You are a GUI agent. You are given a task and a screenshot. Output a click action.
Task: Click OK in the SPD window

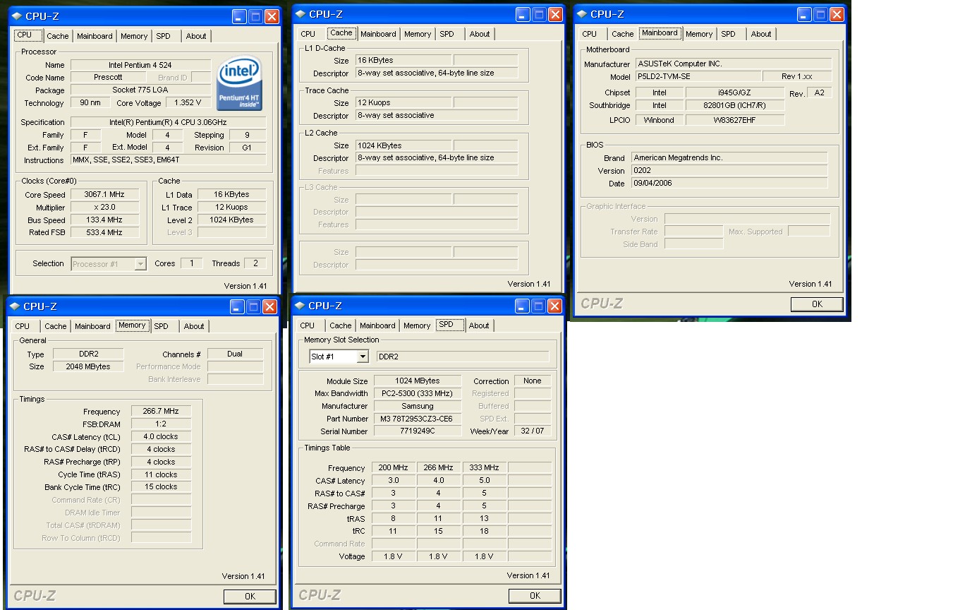(535, 596)
